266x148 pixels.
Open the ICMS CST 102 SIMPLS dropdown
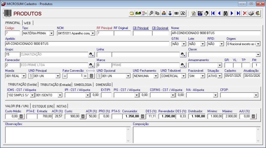(32, 95)
